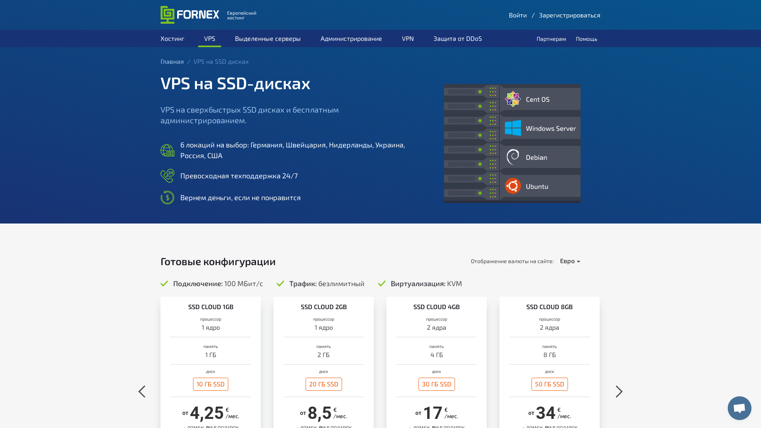Viewport: 761px width, 428px height.
Task: Click the 8,5 € price
Action: point(323,413)
